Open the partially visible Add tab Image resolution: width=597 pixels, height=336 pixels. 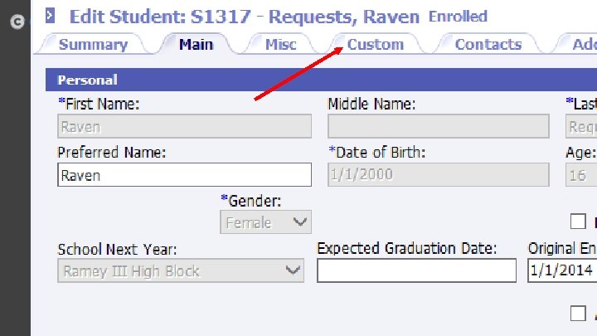(579, 45)
